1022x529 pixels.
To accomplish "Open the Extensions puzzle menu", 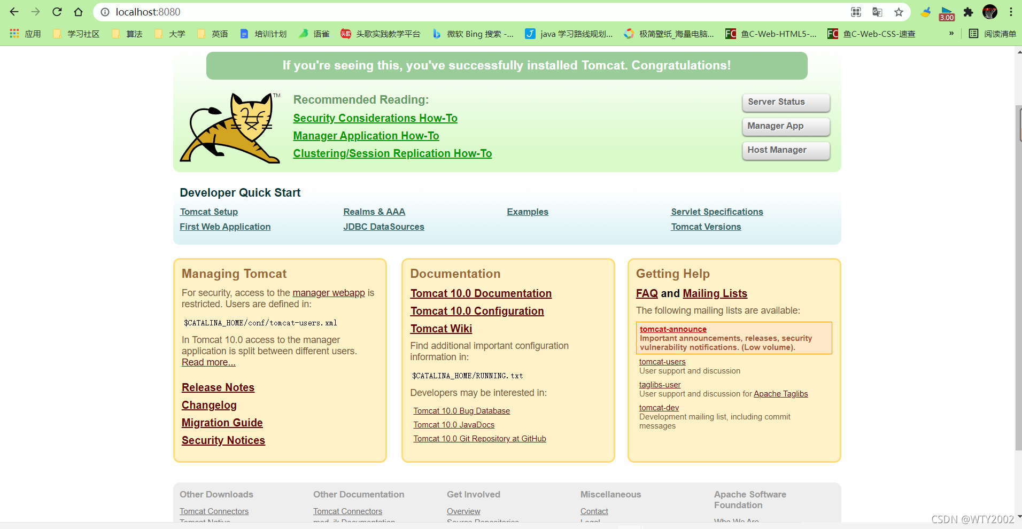I will click(968, 12).
